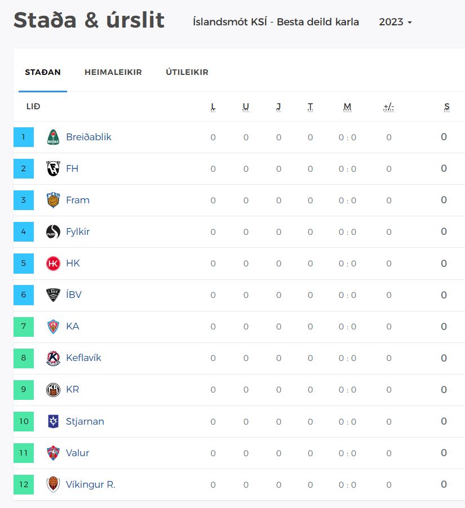Open the 2023 season dropdown
The width and height of the screenshot is (465, 508).
[x=395, y=22]
